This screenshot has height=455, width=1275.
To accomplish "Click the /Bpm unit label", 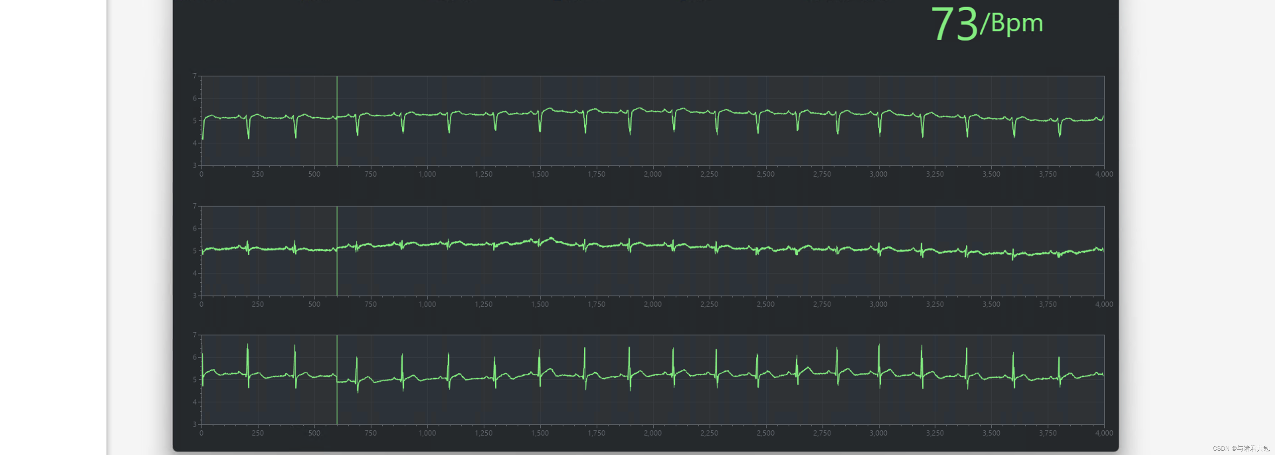I will tap(1012, 23).
